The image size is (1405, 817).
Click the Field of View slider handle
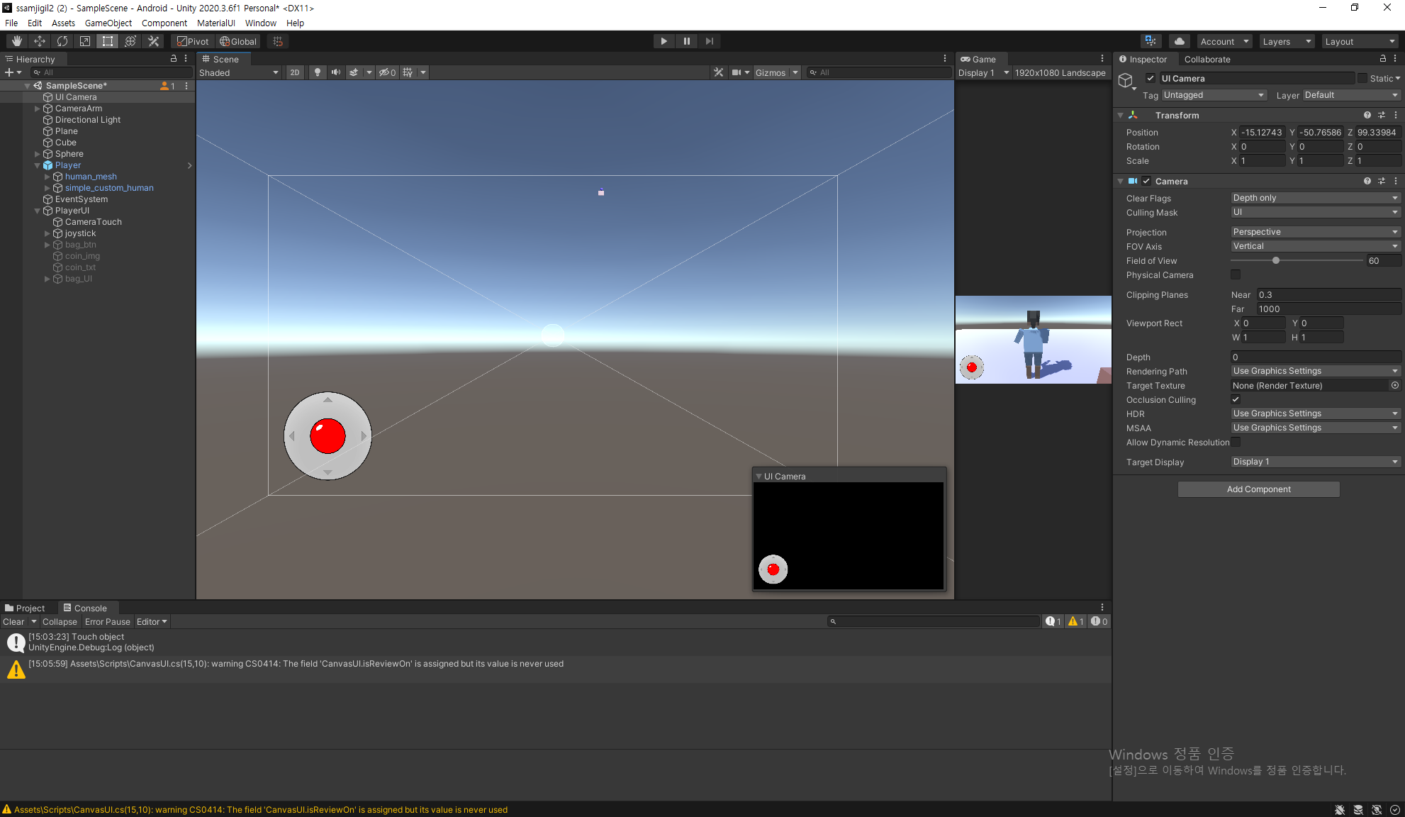(x=1276, y=260)
